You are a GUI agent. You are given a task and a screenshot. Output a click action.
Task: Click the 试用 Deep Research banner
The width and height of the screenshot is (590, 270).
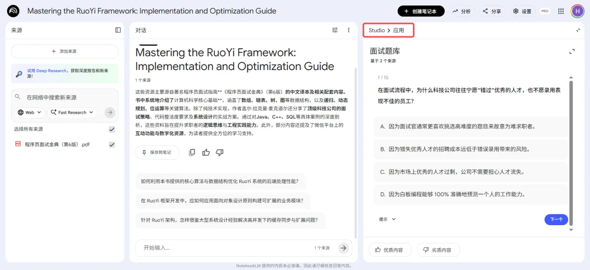pyautogui.click(x=64, y=73)
